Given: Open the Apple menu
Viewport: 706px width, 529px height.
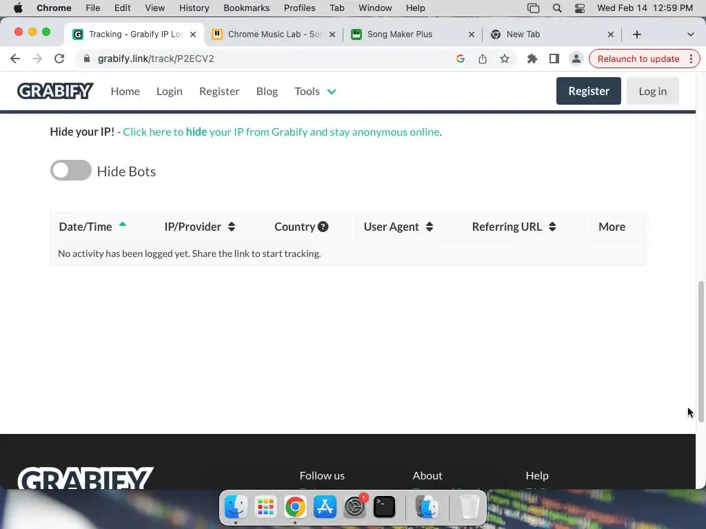Looking at the screenshot, I should [18, 8].
